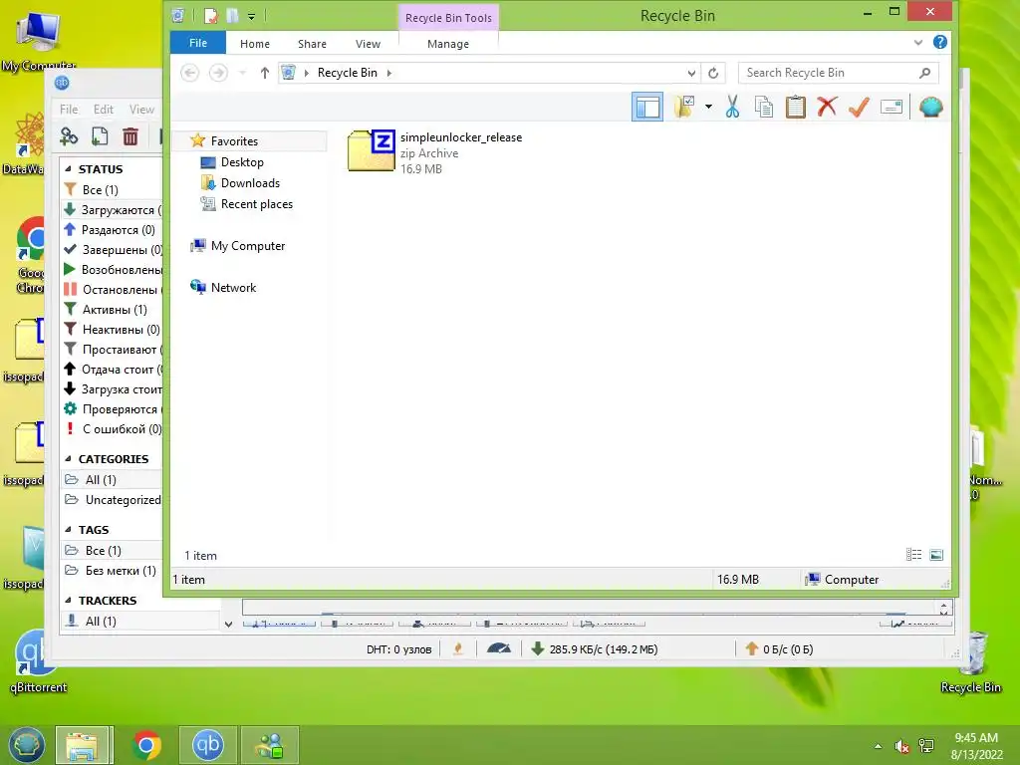The height and width of the screenshot is (765, 1020).
Task: Collapse the STATUS section in qBittorrent
Action: point(68,168)
